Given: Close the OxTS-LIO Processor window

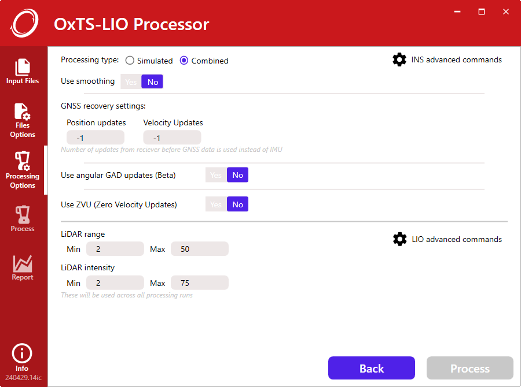Looking at the screenshot, I should pos(506,12).
